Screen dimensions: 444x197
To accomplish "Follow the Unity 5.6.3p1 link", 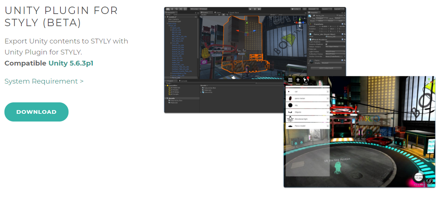I will click(x=71, y=63).
